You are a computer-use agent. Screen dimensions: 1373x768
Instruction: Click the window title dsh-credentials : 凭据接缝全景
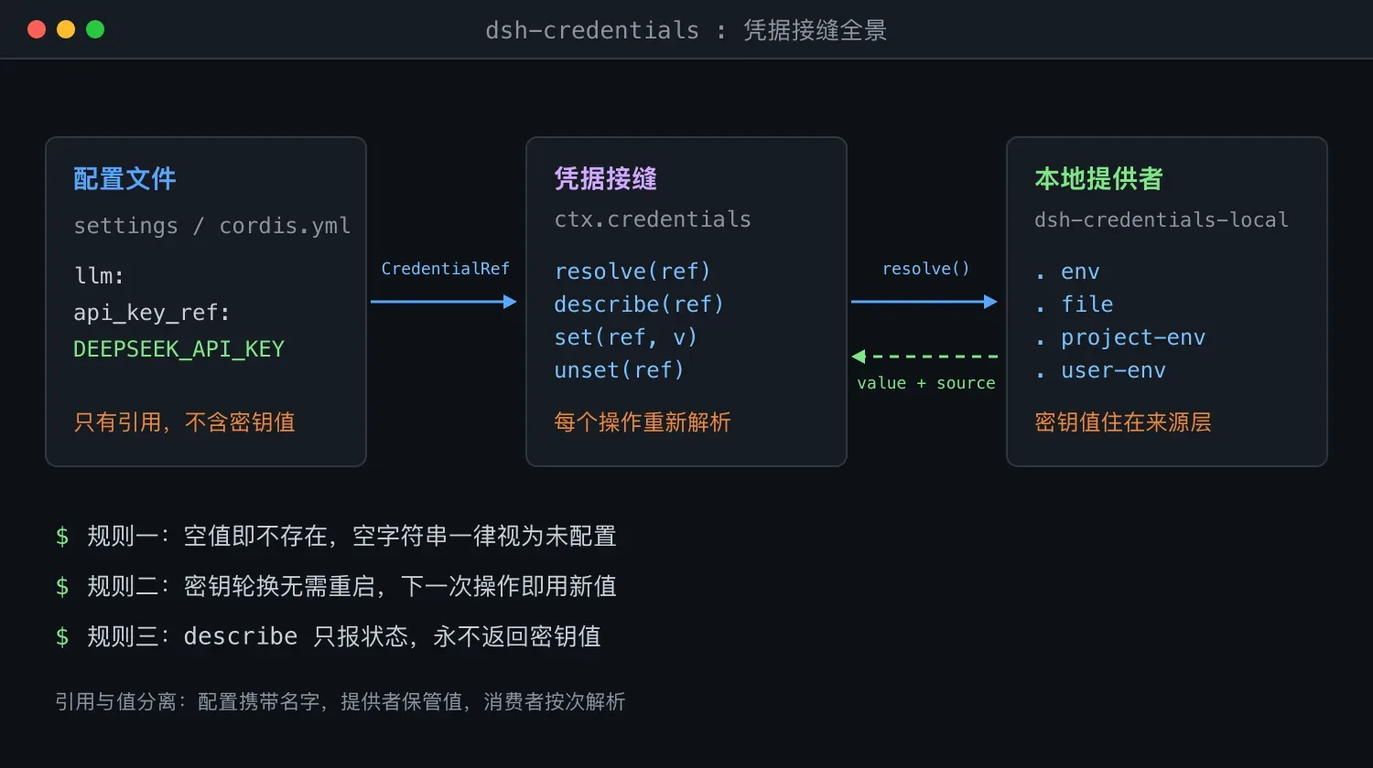click(x=686, y=30)
